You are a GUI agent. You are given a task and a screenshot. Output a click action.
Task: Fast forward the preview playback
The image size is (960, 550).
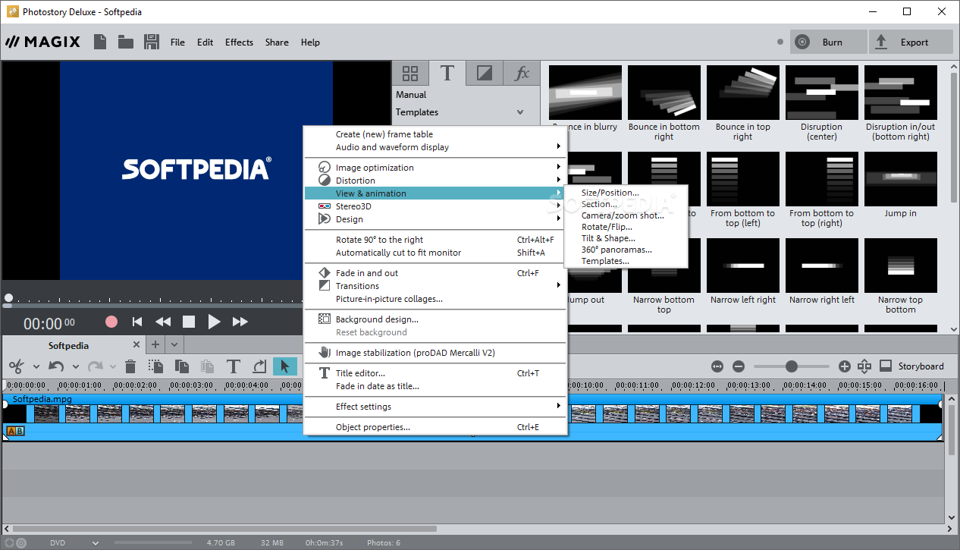click(x=240, y=322)
